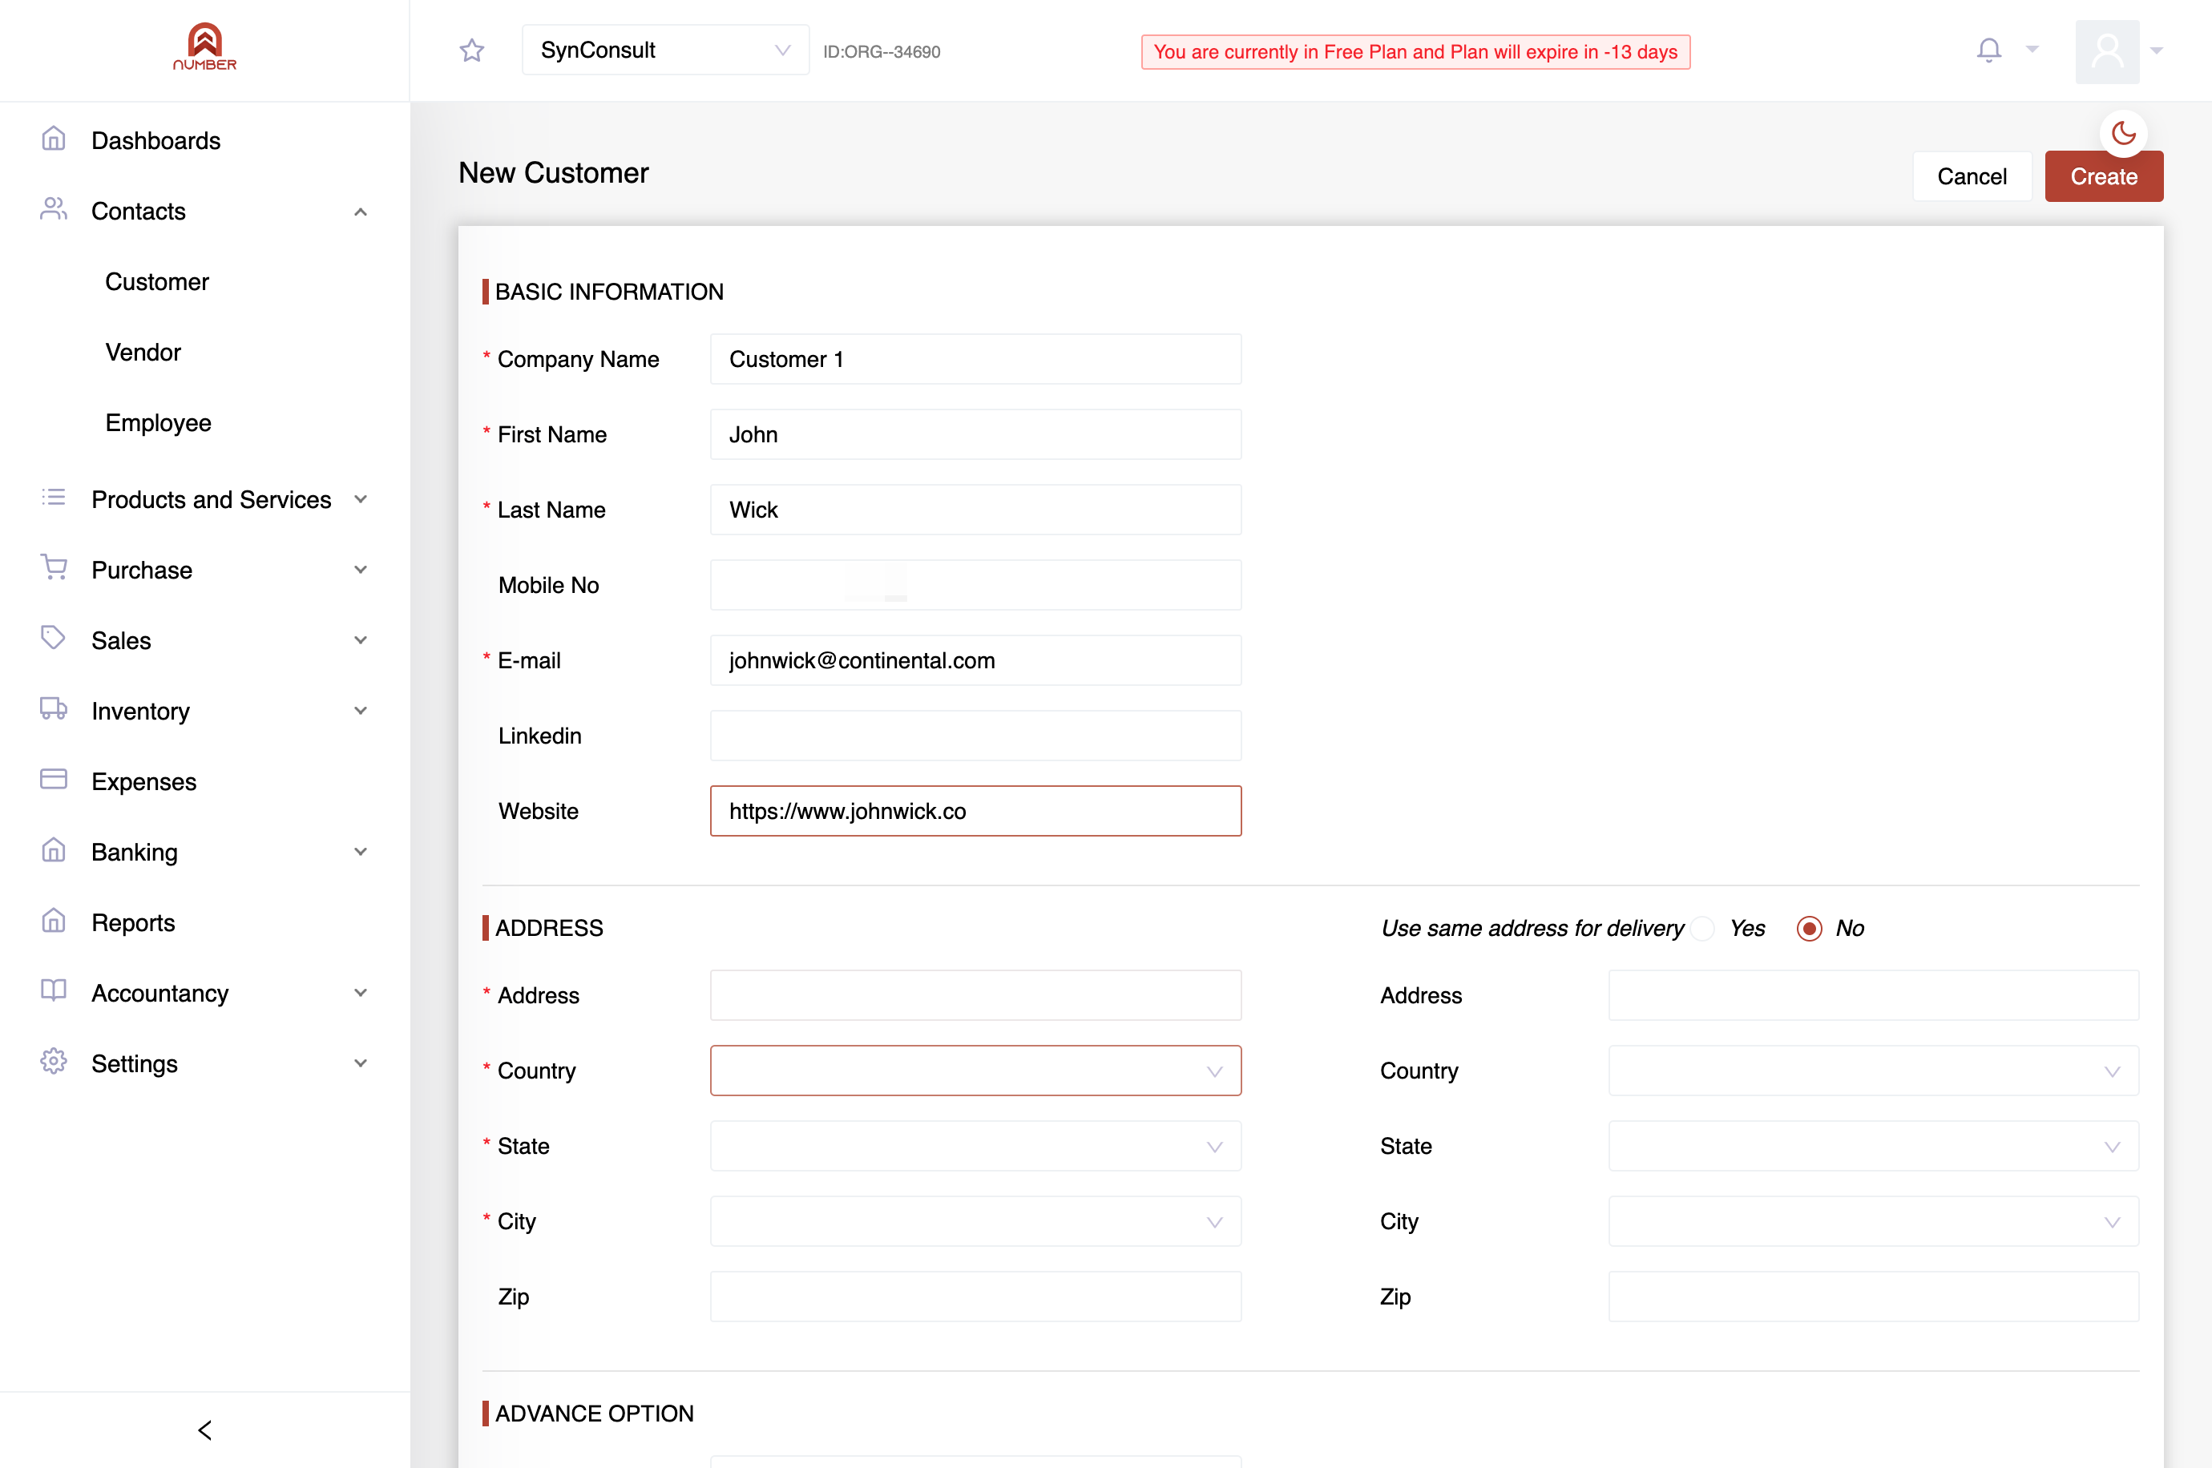Viewport: 2212px width, 1468px height.
Task: Mark organization as favorite with star icon
Action: [x=472, y=50]
